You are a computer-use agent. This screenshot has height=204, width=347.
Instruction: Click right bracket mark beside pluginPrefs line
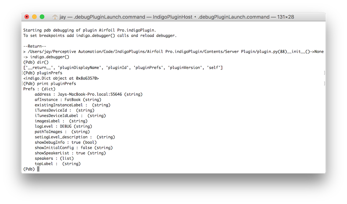324,73
